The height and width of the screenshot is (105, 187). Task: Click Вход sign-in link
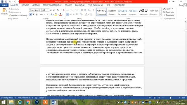(x=181, y=5)
